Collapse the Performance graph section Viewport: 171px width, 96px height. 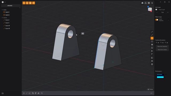pos(166,76)
